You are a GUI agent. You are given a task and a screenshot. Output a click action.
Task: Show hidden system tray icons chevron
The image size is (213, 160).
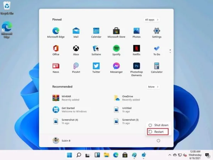[170, 155]
